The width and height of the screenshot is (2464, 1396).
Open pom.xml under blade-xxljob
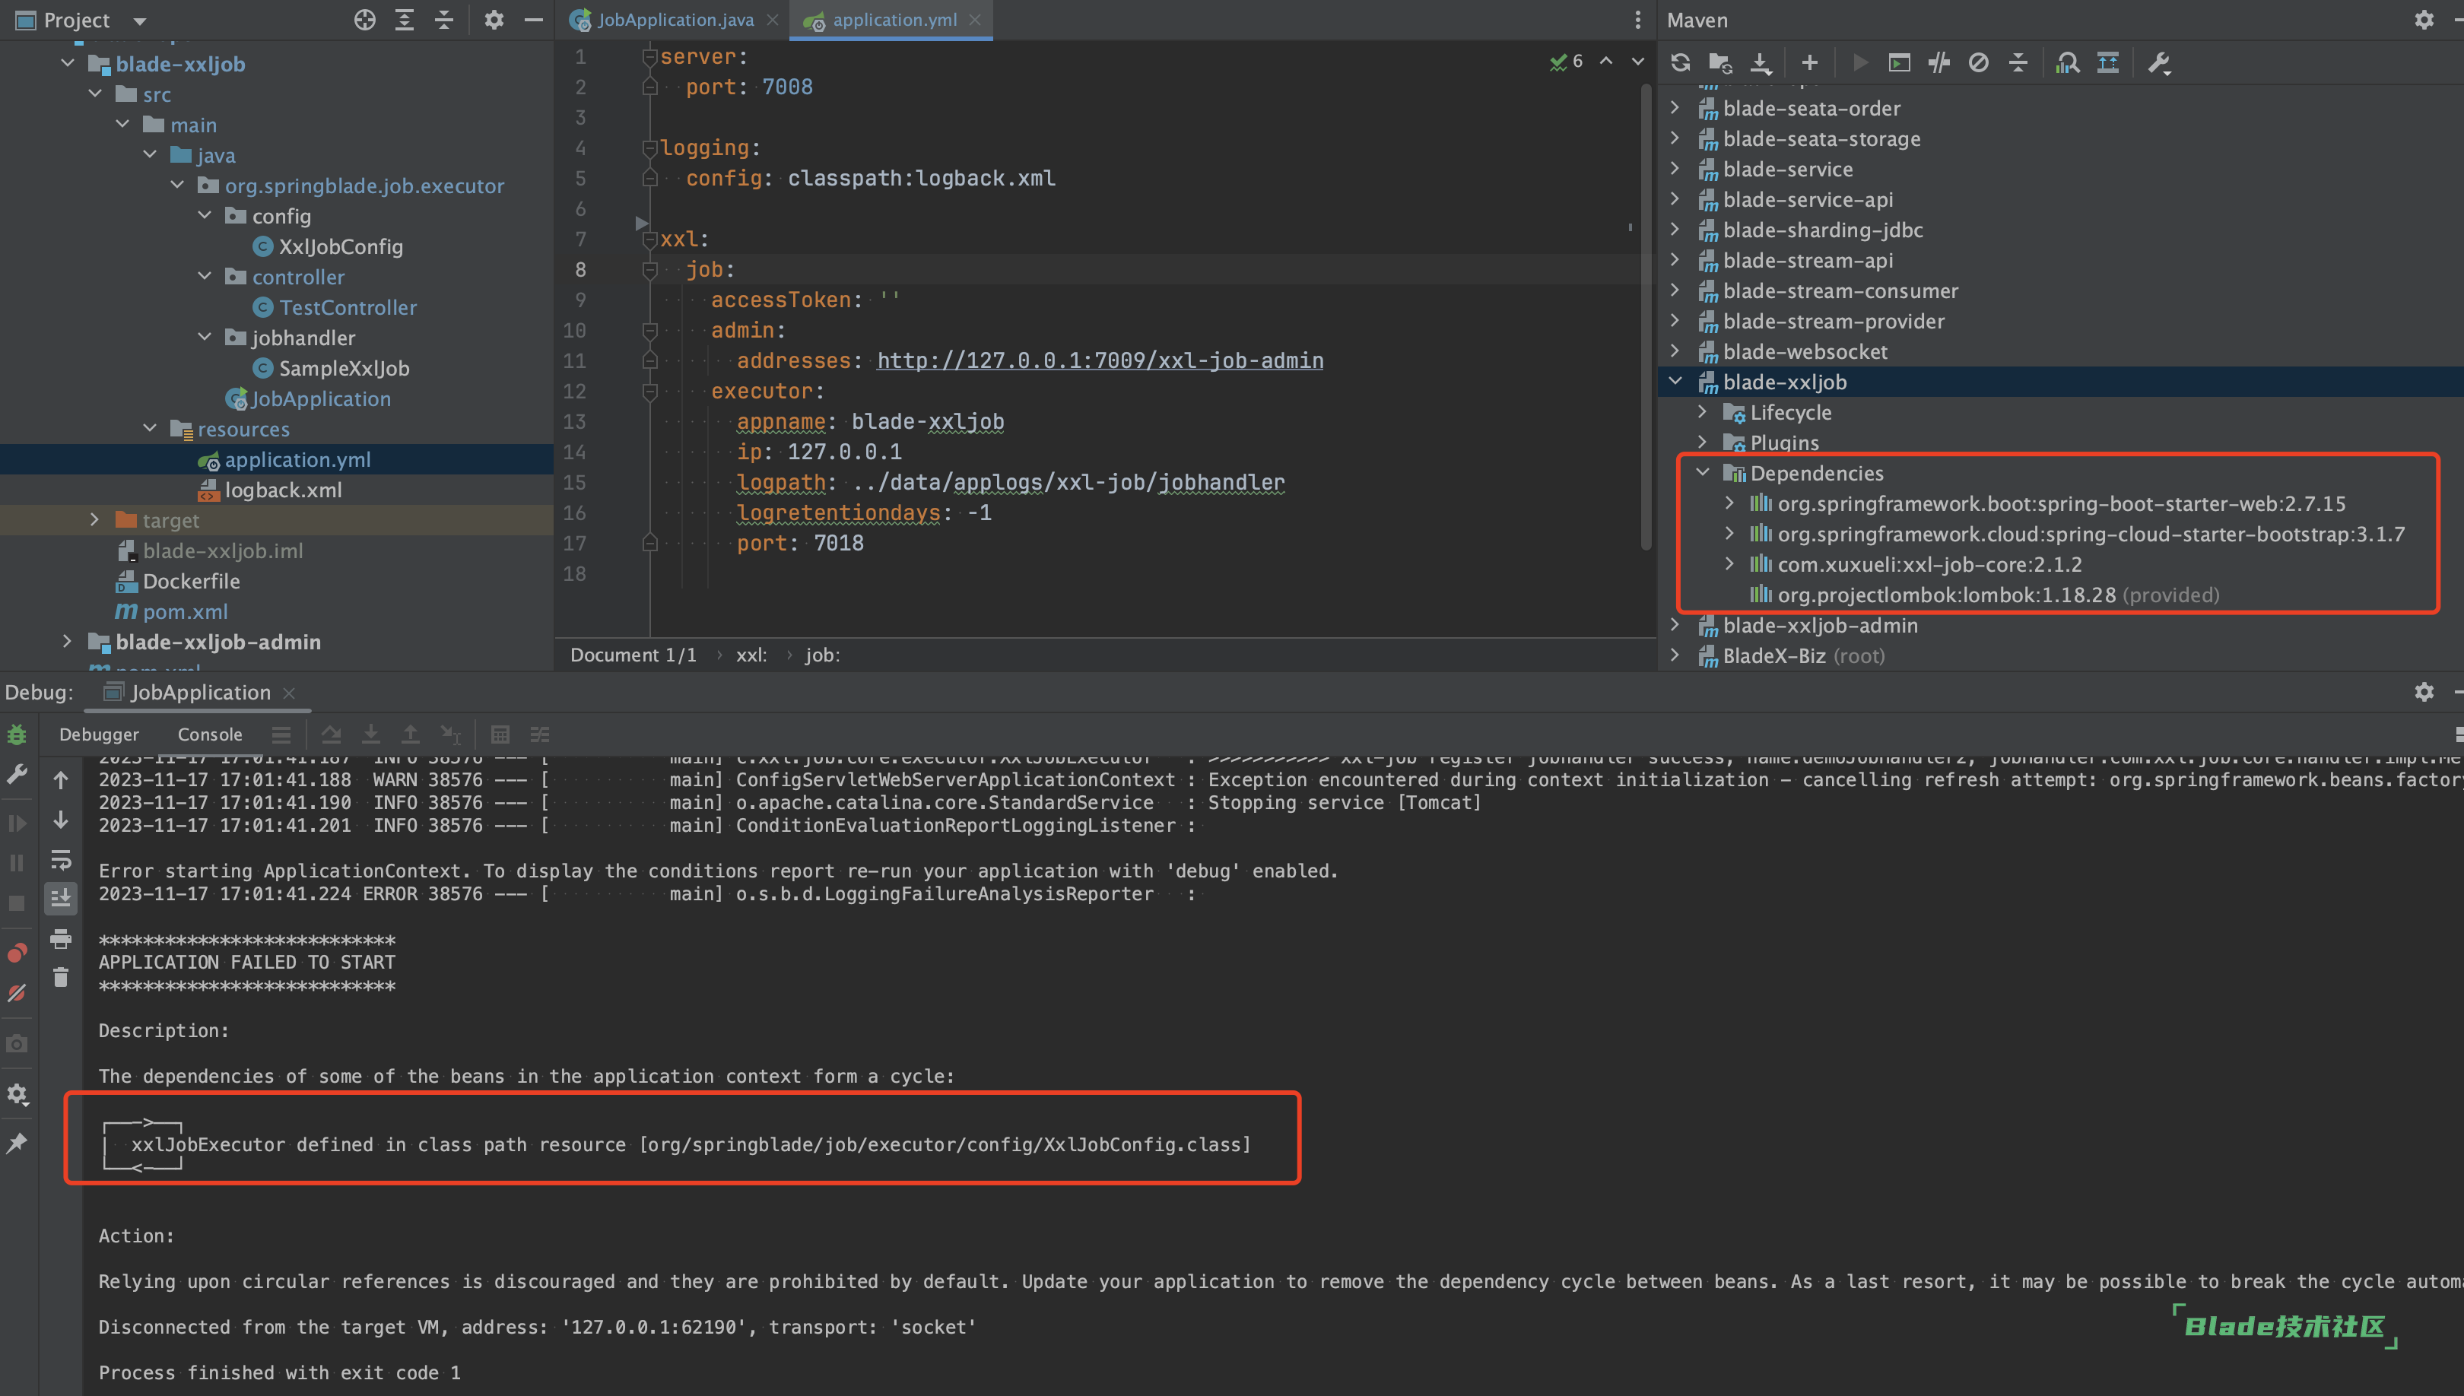tap(185, 612)
